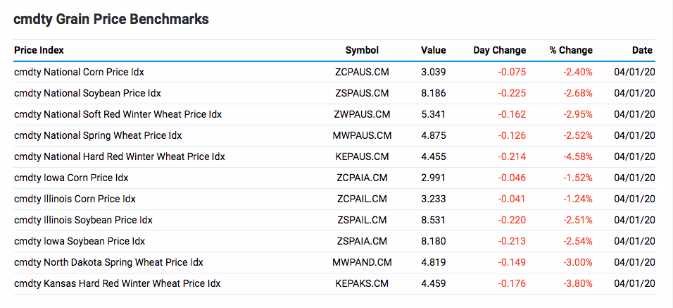Click the % Change column header
673x308 pixels.
571,50
